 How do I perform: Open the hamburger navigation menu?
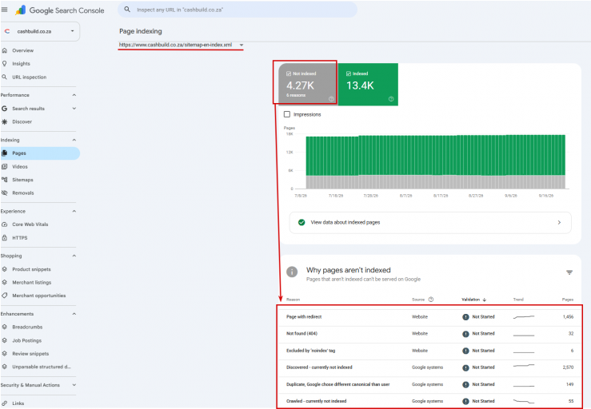[x=5, y=10]
